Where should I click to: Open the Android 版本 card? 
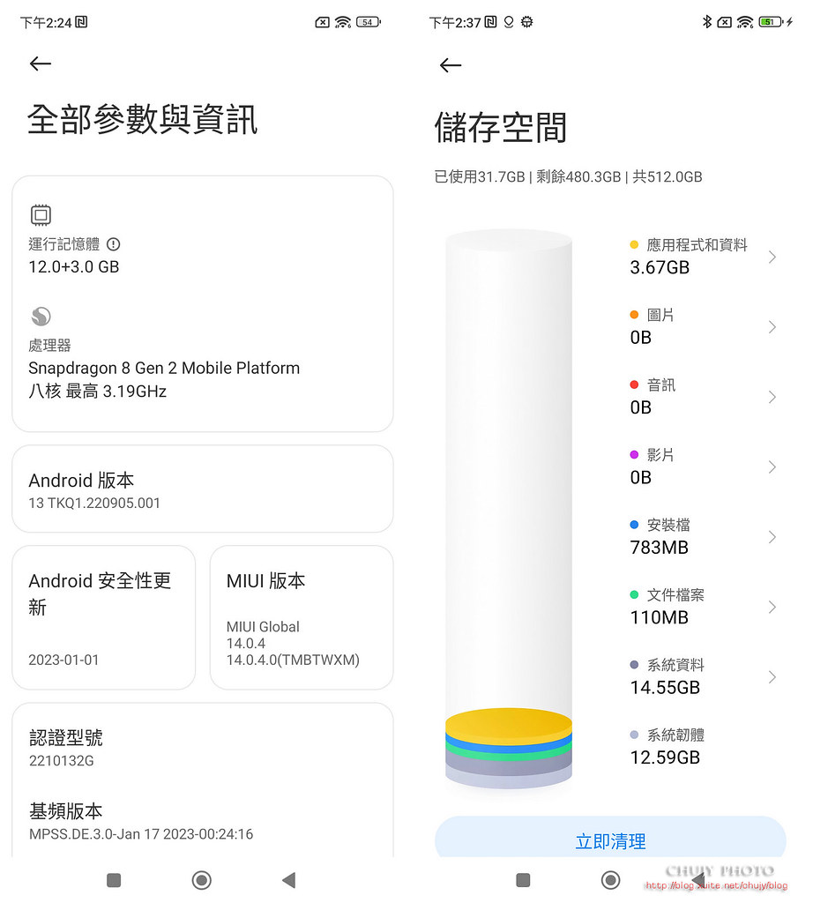click(203, 489)
